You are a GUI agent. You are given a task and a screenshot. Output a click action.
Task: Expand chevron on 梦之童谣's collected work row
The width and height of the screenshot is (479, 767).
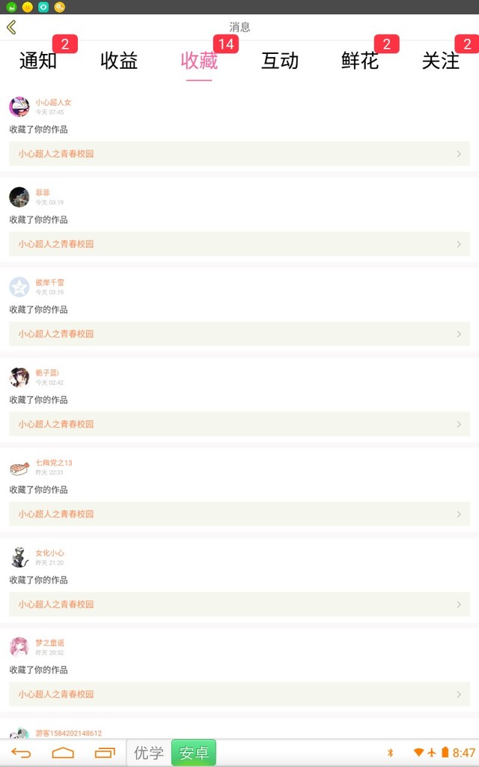click(x=459, y=694)
